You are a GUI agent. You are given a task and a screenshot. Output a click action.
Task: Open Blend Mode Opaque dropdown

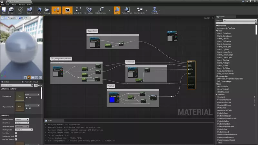point(22,123)
